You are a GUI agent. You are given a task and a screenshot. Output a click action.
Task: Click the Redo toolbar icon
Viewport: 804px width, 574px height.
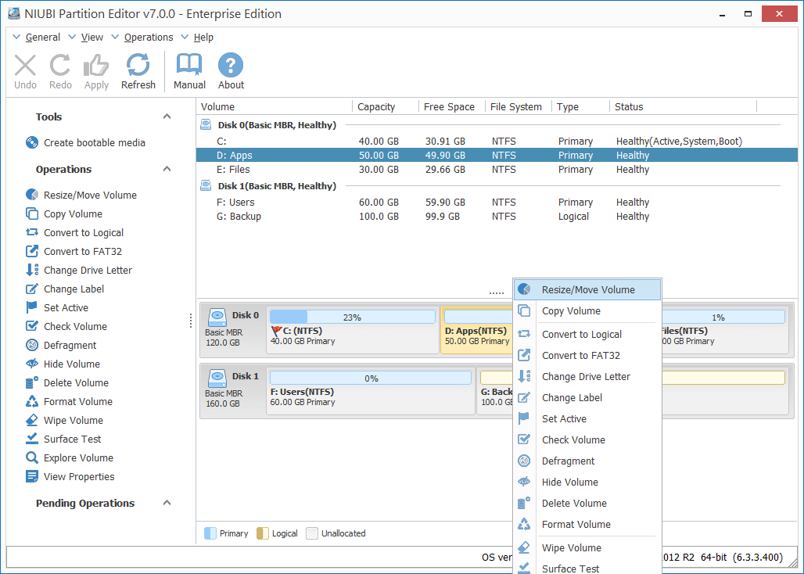pyautogui.click(x=60, y=66)
